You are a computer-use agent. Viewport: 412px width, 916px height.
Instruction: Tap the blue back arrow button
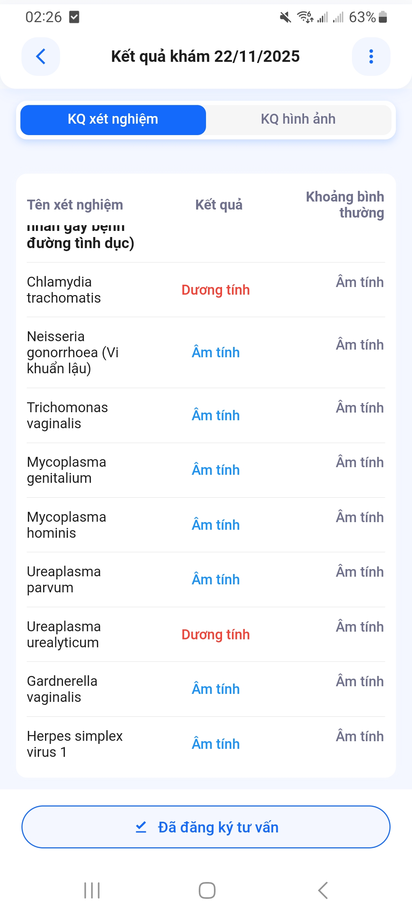[x=41, y=56]
